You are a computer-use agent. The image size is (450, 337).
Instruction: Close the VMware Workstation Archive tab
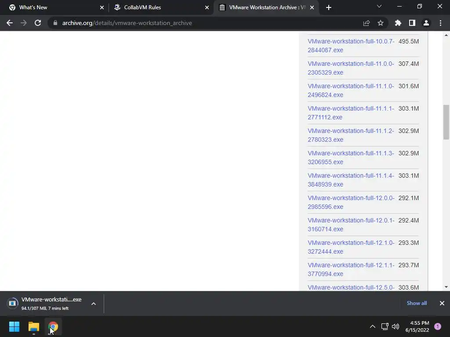click(x=312, y=7)
